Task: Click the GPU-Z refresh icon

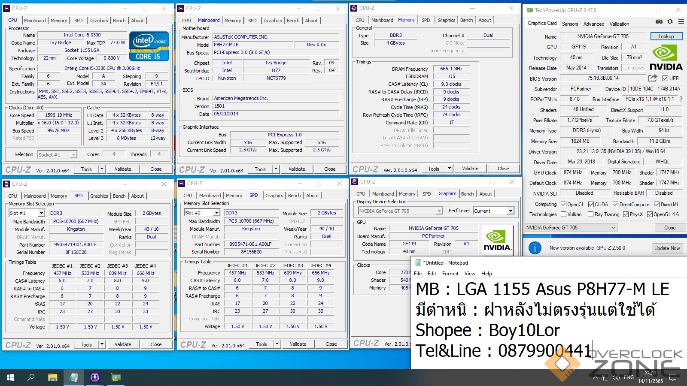Action: coord(670,22)
